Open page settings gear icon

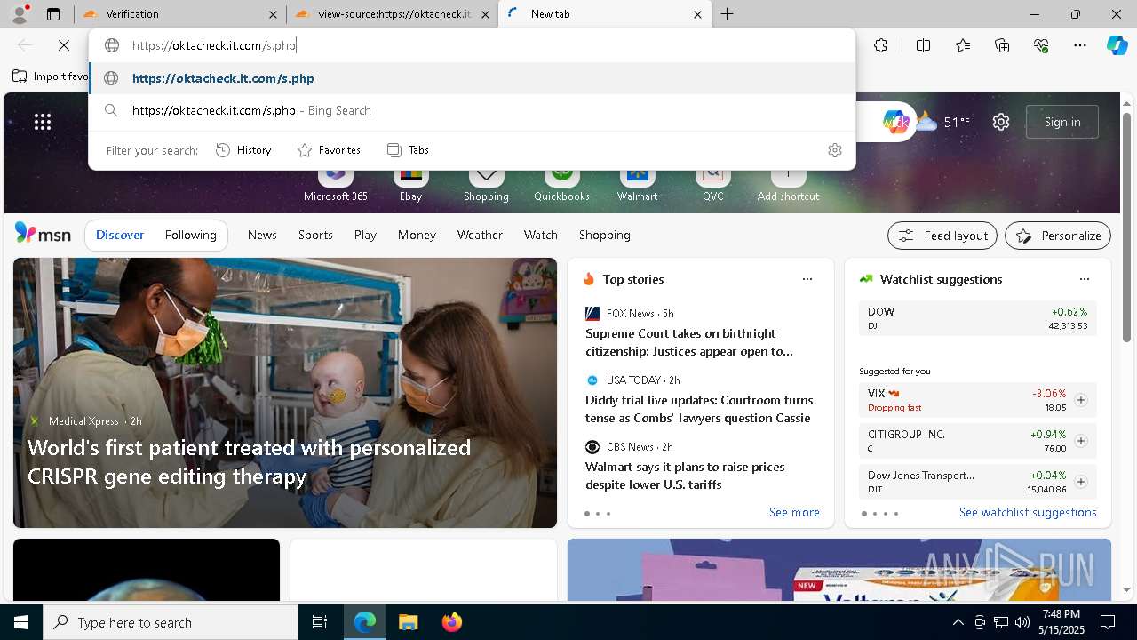click(1001, 122)
